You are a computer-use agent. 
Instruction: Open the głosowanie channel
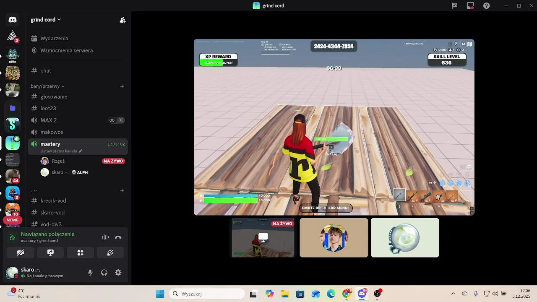(x=78, y=96)
